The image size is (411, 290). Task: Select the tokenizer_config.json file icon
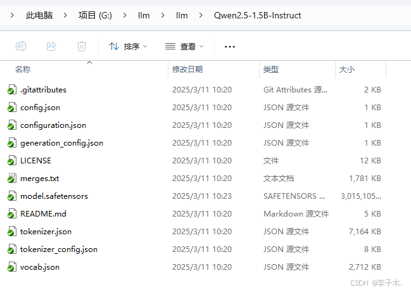[12, 249]
